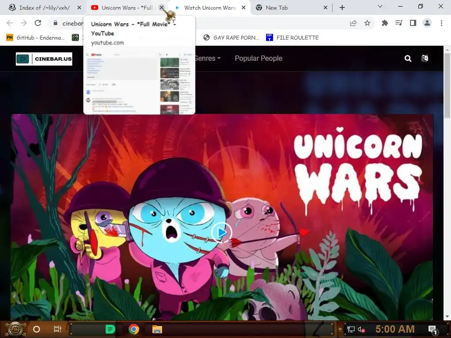Open the tab search chevron

[x=380, y=6]
